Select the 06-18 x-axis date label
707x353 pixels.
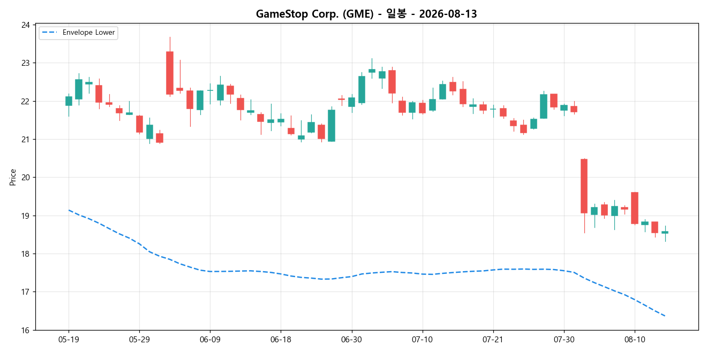281,340
